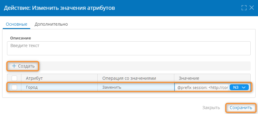
Task: Sort by the Атрибут column header
Action: tap(34, 78)
